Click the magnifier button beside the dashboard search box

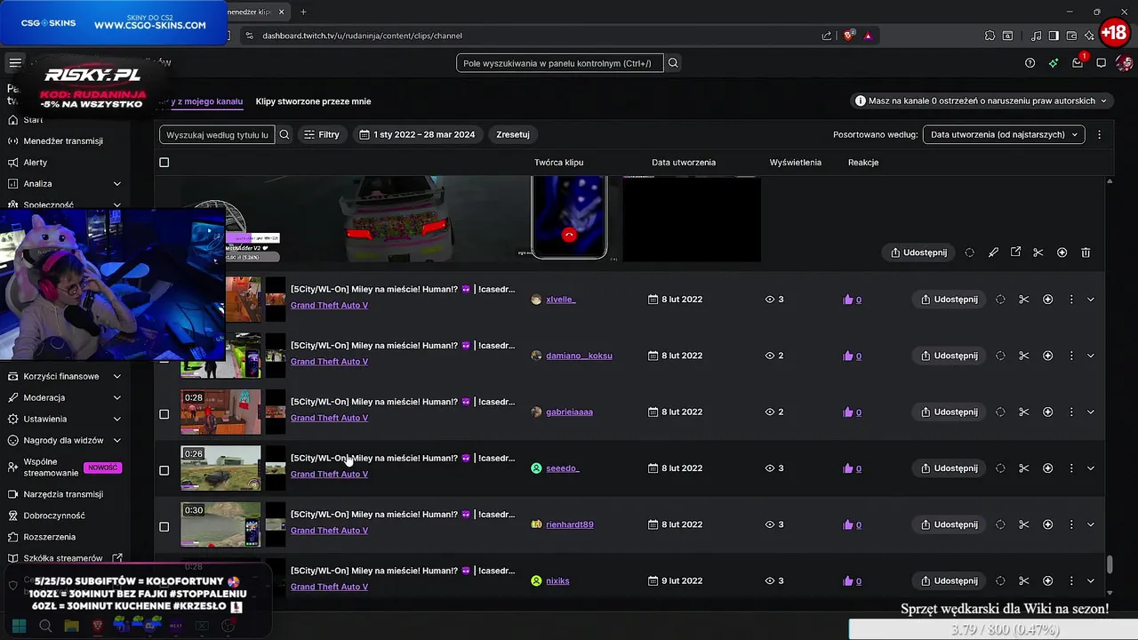673,63
